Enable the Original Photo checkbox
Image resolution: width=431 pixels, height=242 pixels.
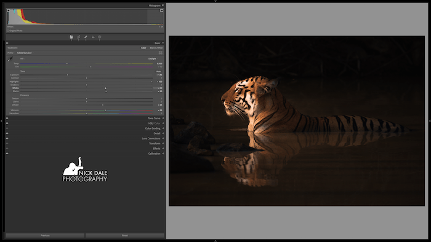click(8, 31)
